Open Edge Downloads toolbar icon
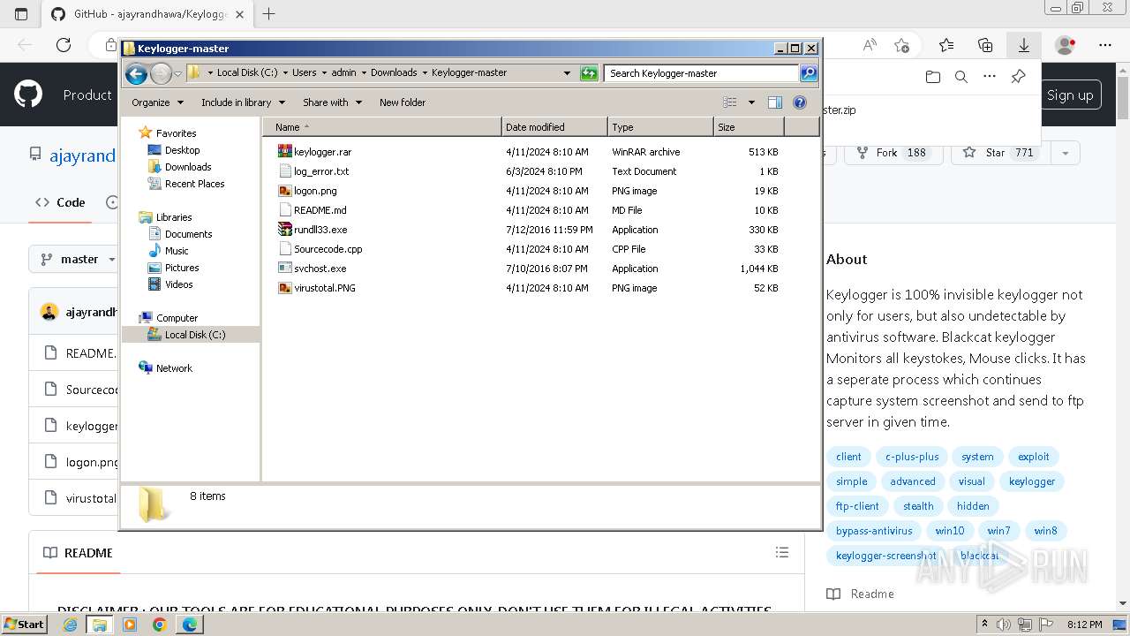1130x636 pixels. (1024, 45)
